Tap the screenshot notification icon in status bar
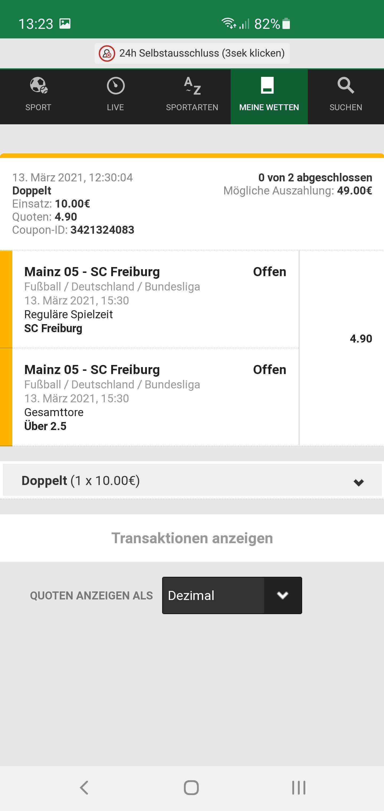This screenshot has width=384, height=811. point(65,24)
